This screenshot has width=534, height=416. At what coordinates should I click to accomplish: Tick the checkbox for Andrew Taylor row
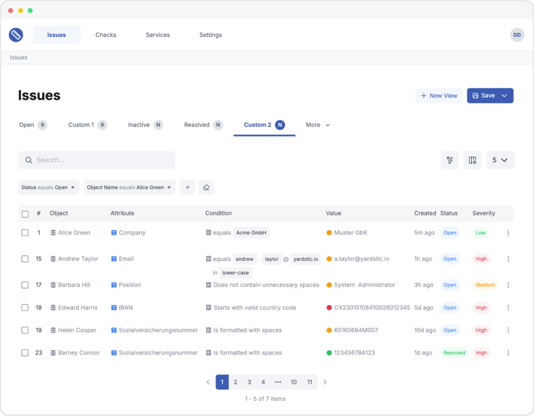point(25,259)
